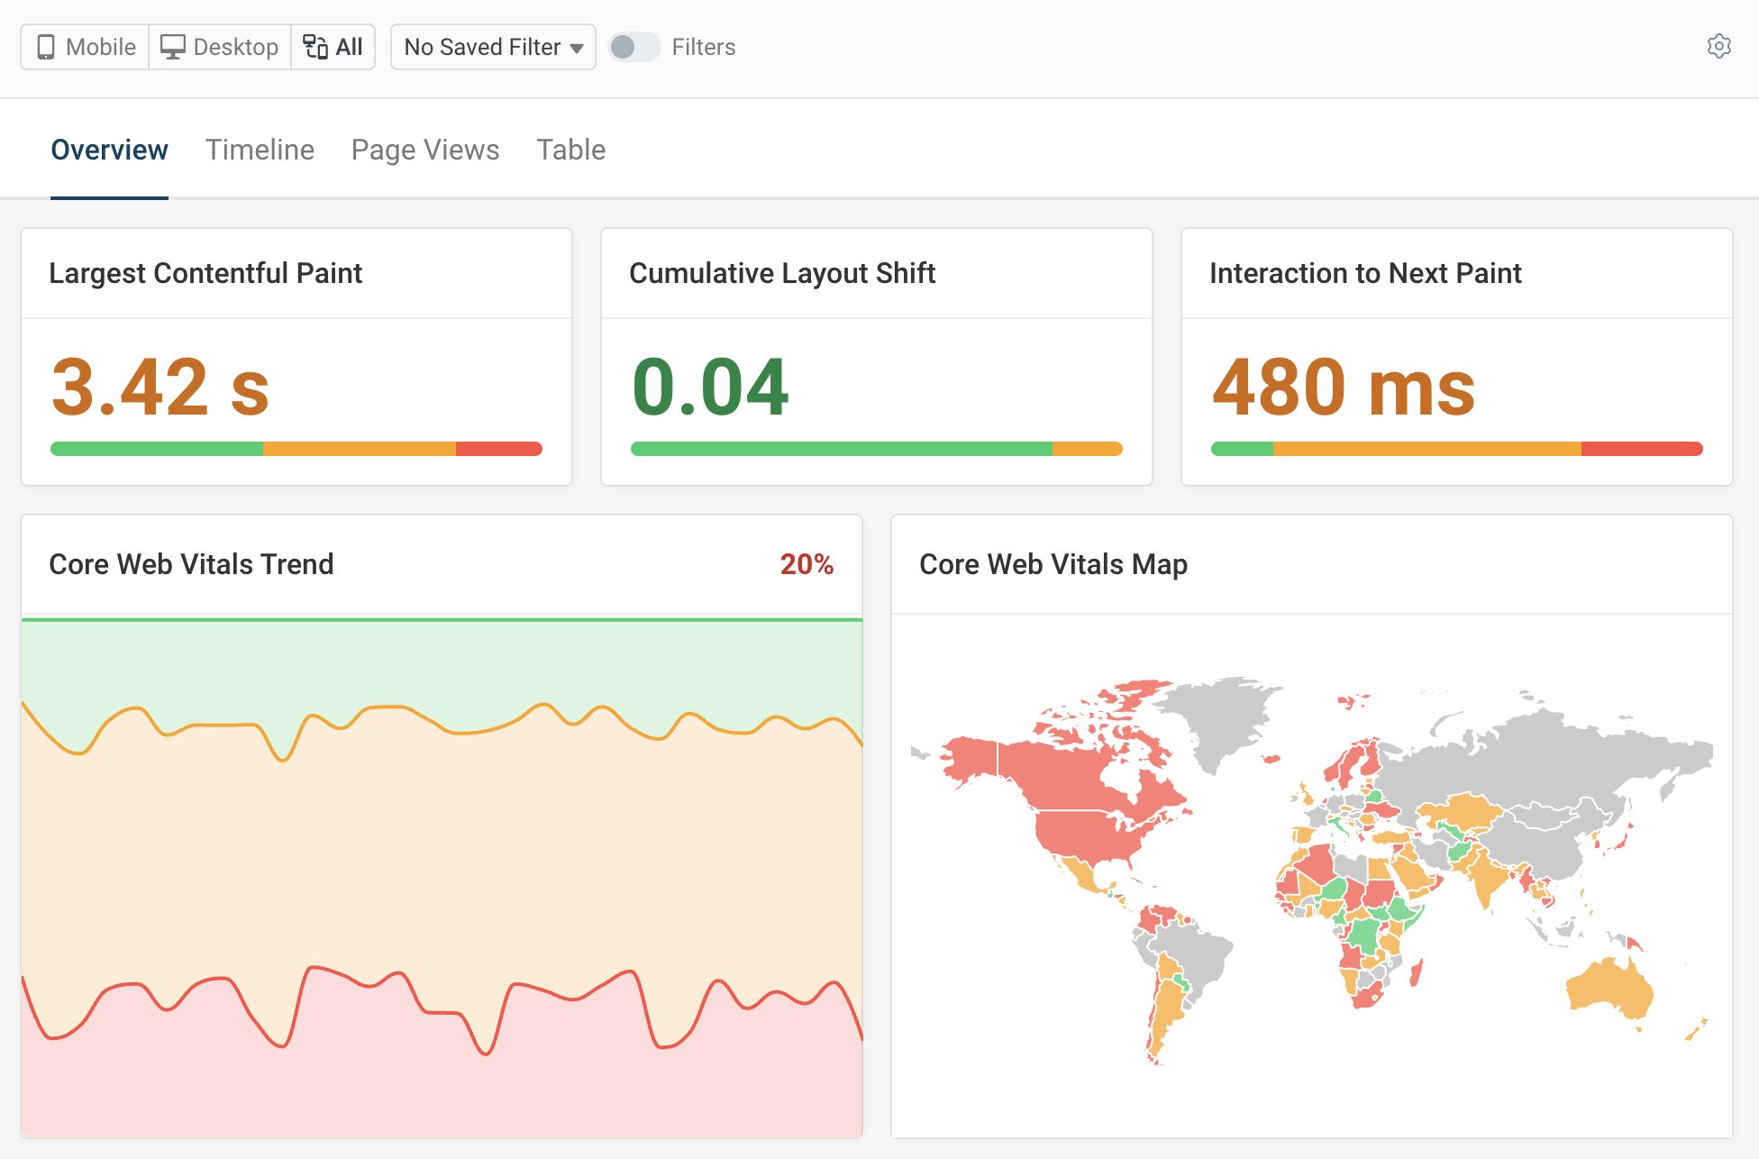Switch to the Timeline tab
The height and width of the screenshot is (1159, 1759).
(x=260, y=149)
